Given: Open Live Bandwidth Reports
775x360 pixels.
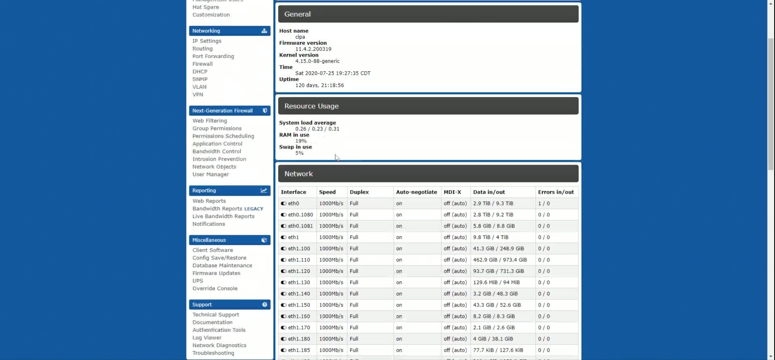Looking at the screenshot, I should click(224, 216).
